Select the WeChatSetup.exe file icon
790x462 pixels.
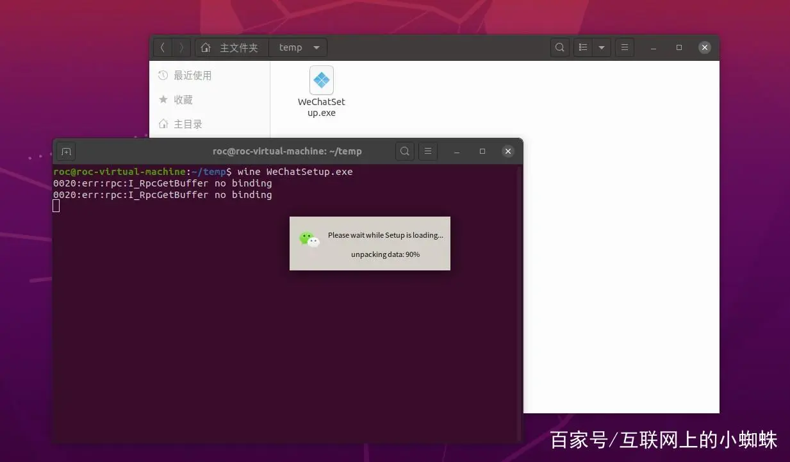(x=322, y=80)
